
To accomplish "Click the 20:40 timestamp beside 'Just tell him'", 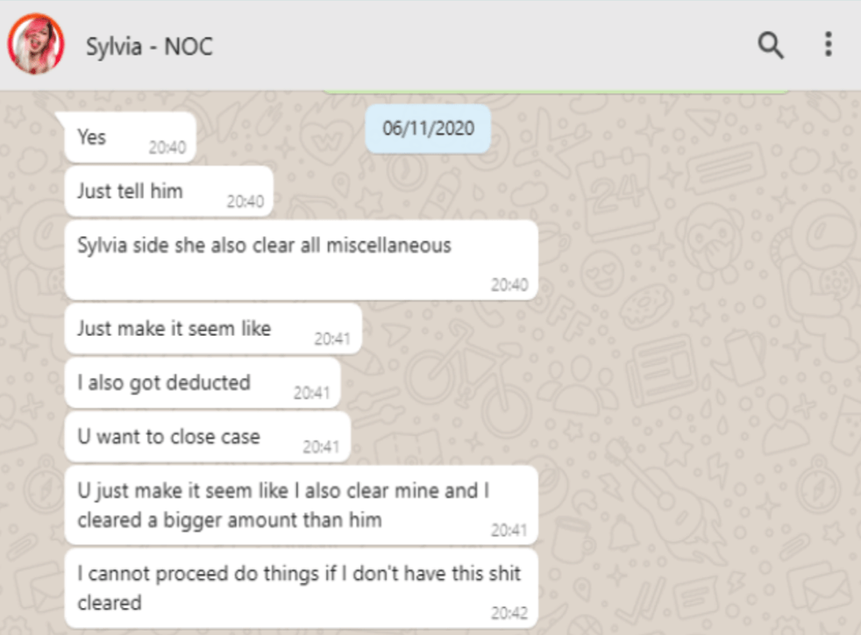I will (x=245, y=202).
